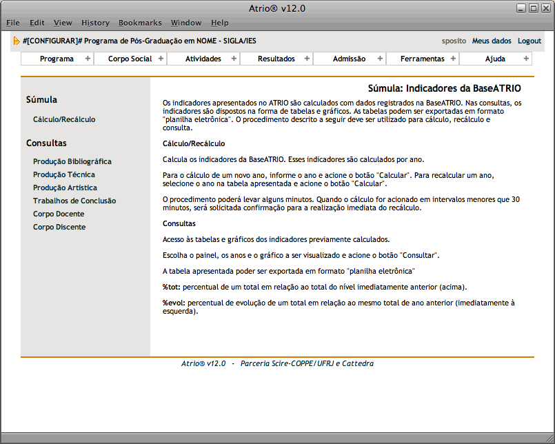Open Meus dados user link
The height and width of the screenshot is (444, 555).
point(492,41)
